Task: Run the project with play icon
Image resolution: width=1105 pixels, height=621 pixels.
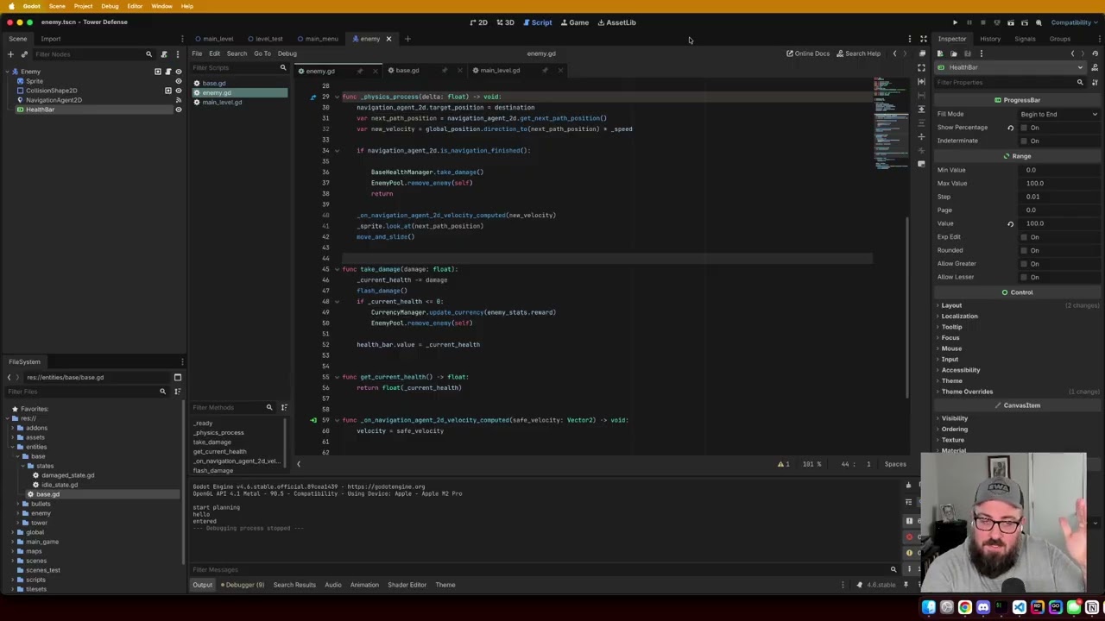Action: [955, 22]
